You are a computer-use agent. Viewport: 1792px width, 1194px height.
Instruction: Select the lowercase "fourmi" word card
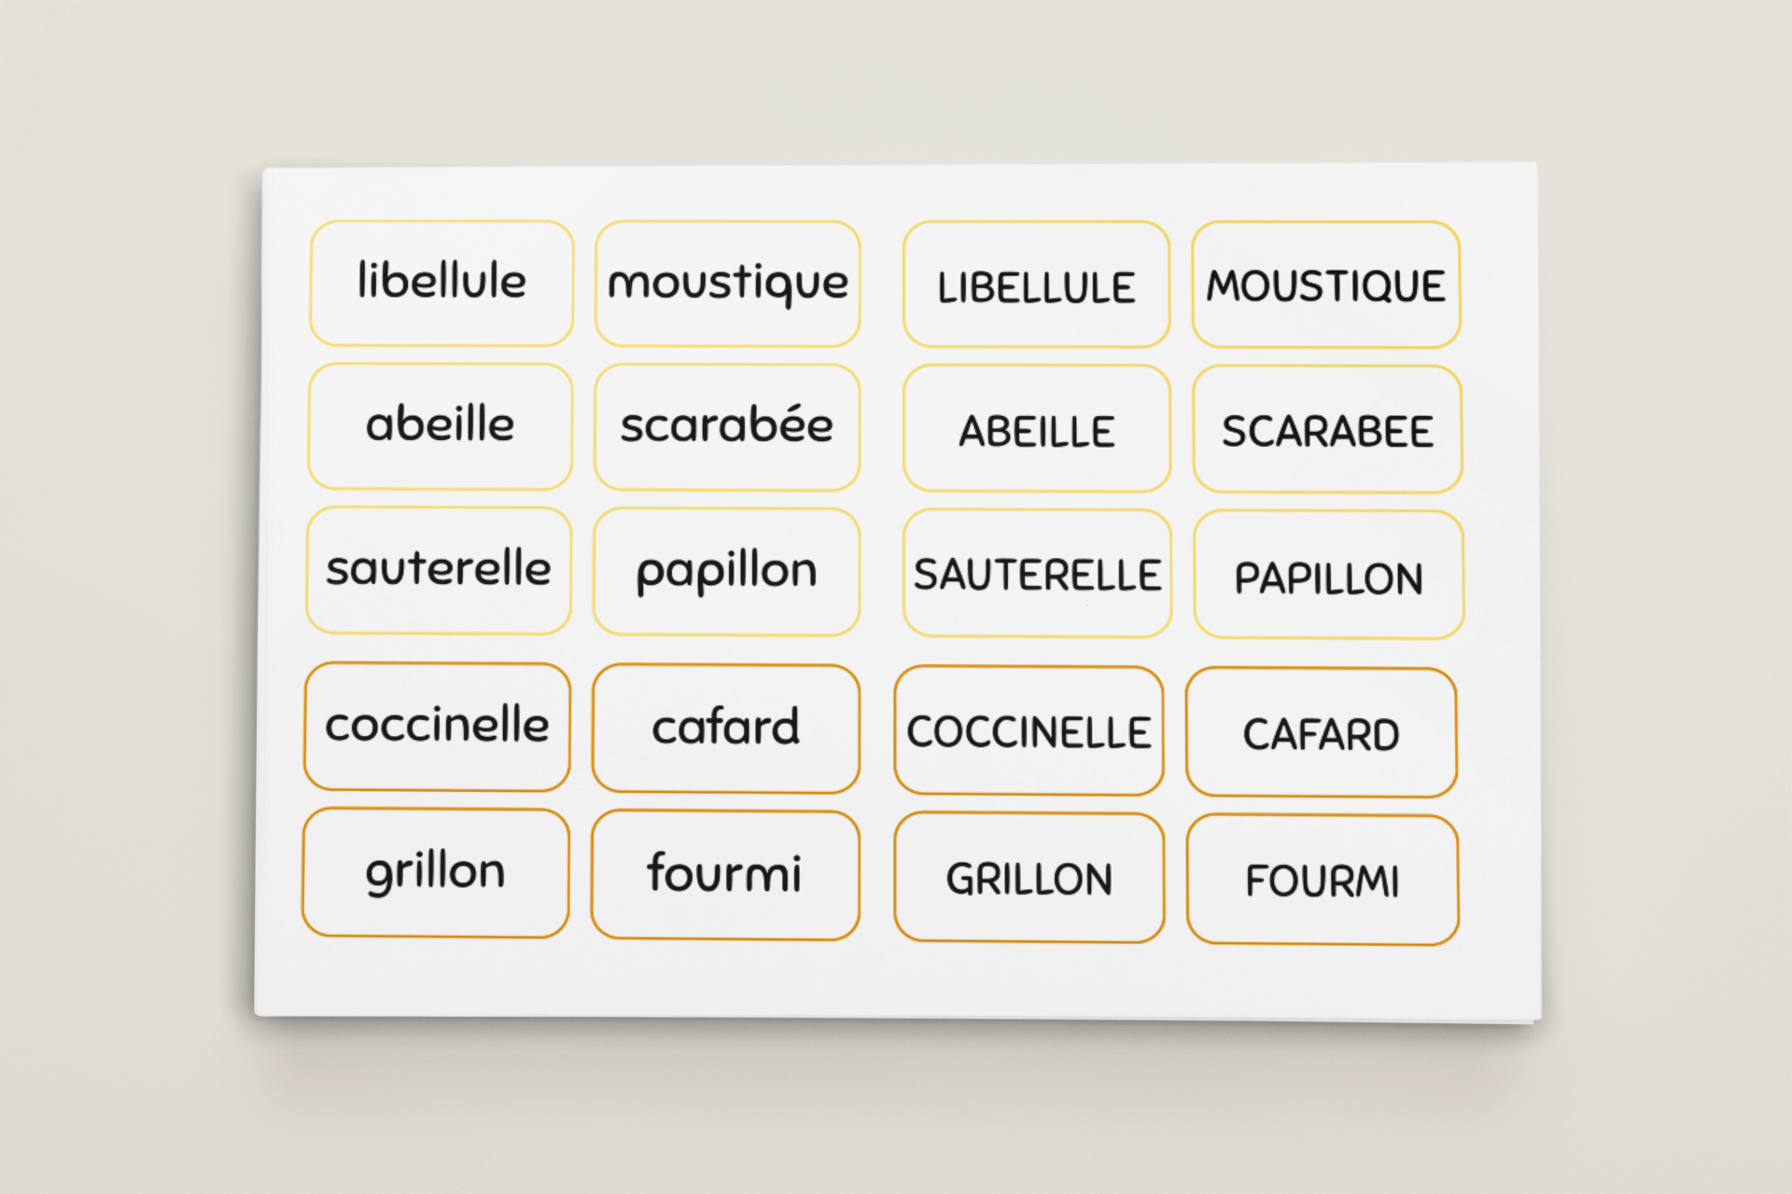coord(725,875)
